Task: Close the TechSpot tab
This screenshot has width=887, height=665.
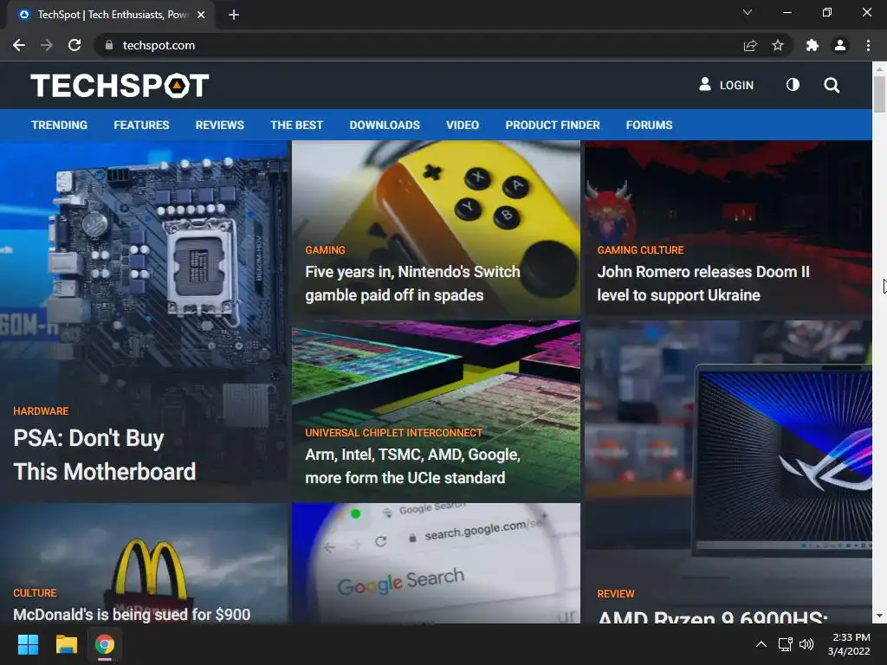Action: [x=201, y=15]
